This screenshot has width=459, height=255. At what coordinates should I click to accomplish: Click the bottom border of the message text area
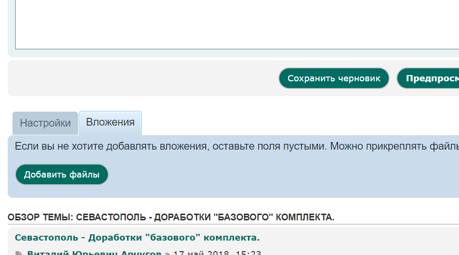coord(236,49)
